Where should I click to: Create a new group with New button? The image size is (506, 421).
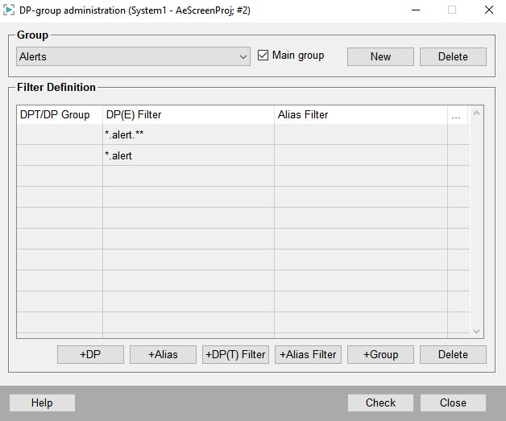380,57
